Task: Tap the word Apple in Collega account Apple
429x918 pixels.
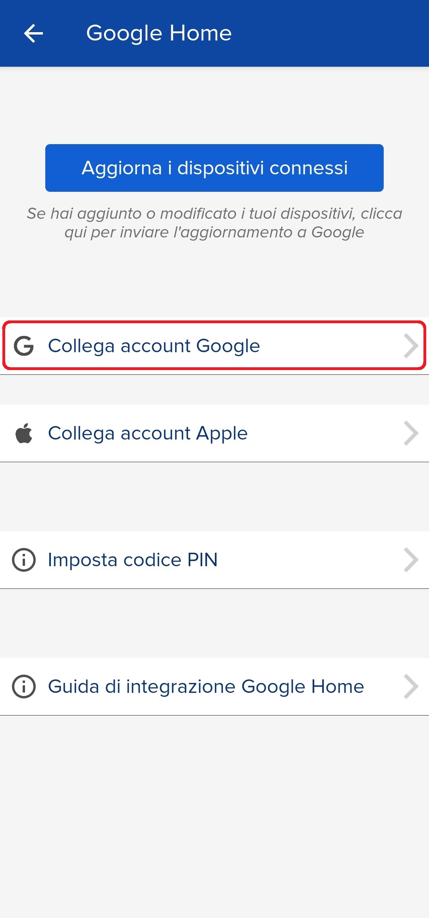Action: pos(222,433)
